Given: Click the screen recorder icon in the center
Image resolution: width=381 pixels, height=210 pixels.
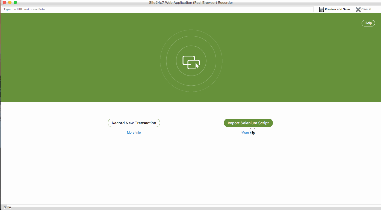Looking at the screenshot, I should [191, 61].
